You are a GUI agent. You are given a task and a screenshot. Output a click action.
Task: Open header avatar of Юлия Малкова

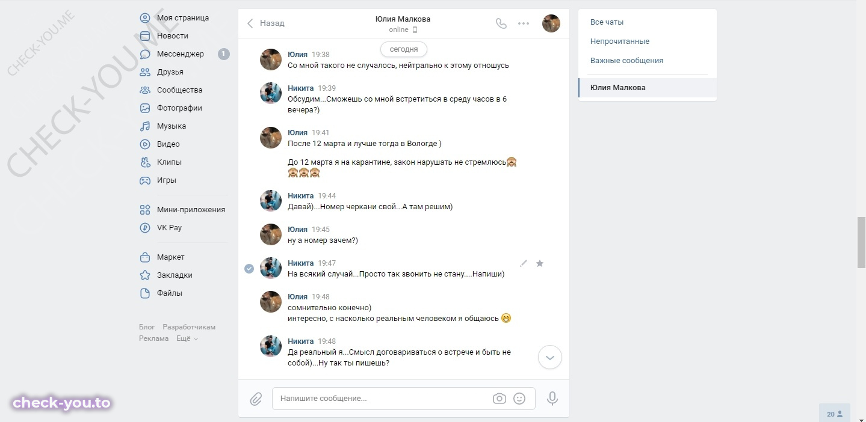[x=551, y=23]
